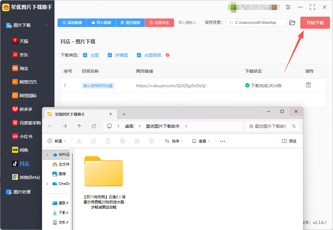Image resolution: width=333 pixels, height=230 pixels.
Task: Toggle the 详情图 checkbox
Action: click(x=110, y=55)
